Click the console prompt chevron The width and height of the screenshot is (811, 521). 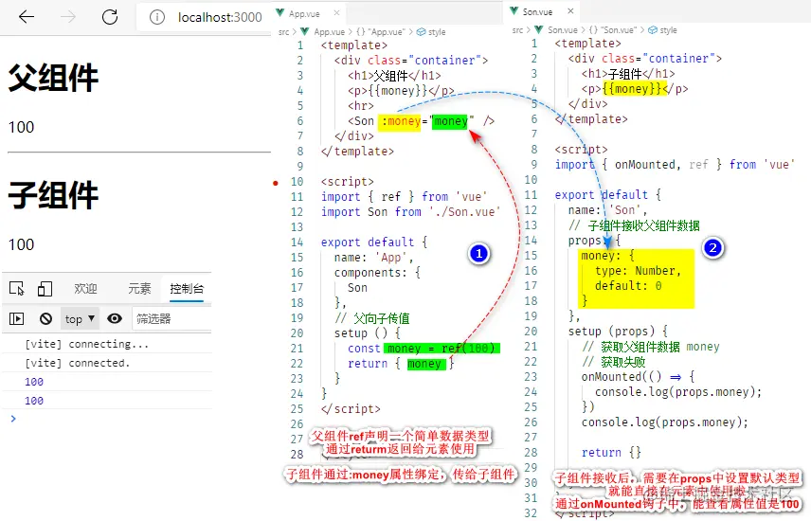[x=13, y=419]
